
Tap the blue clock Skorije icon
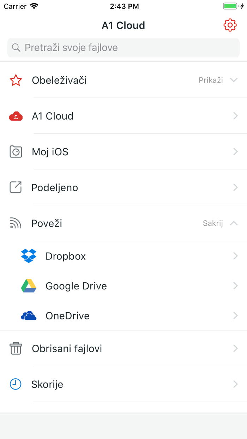click(x=16, y=384)
